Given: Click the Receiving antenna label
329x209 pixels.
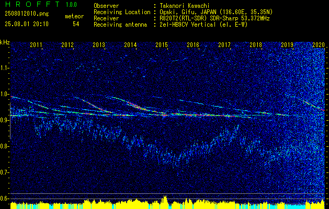Looking at the screenshot, I should (x=120, y=25).
